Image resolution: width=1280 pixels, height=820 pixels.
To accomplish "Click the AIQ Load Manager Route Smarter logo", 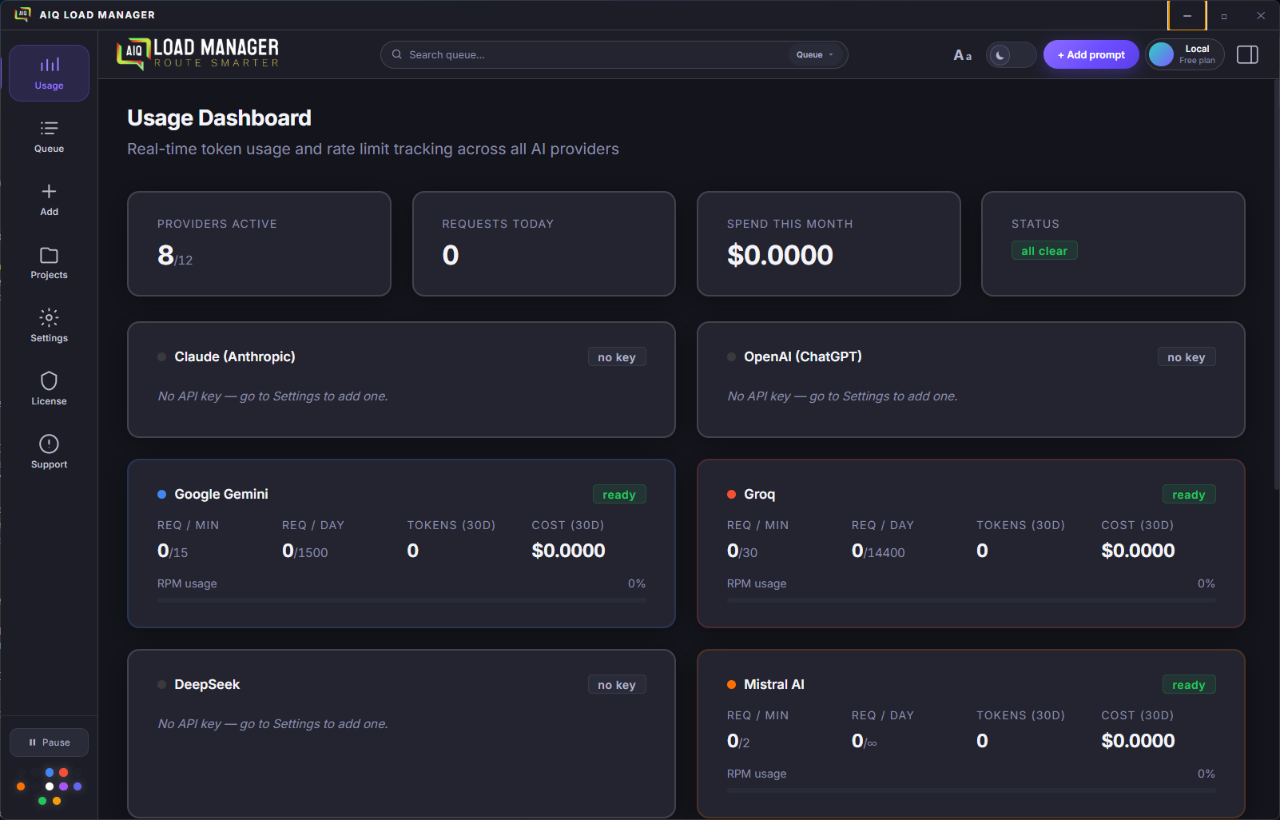I will [198, 54].
